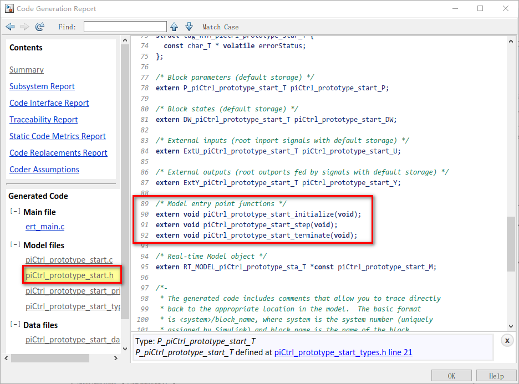519x384 pixels.
Task: Open Traceability Report
Action: [43, 119]
